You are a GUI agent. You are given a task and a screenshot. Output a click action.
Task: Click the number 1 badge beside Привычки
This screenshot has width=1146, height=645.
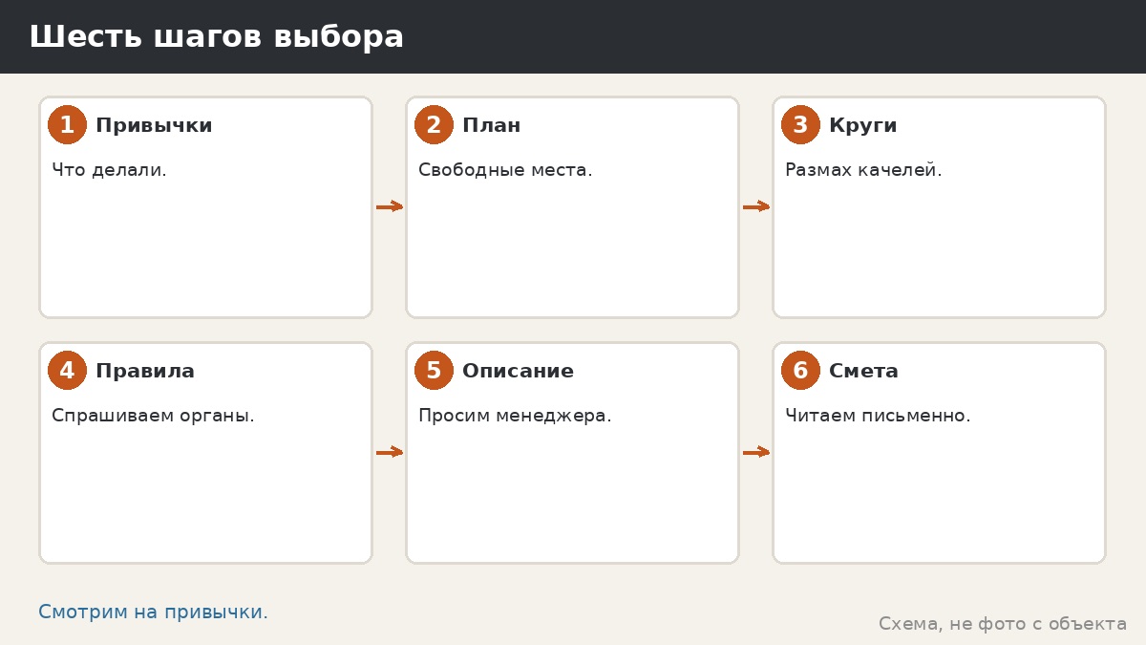pyautogui.click(x=67, y=125)
